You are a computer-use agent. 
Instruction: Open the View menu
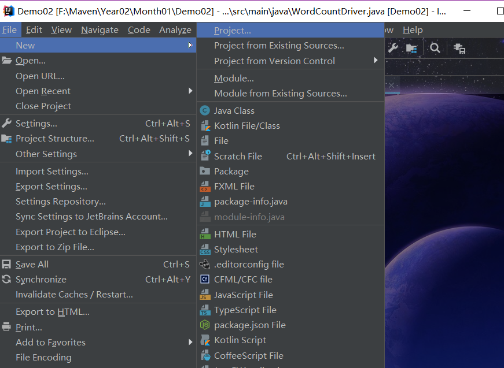coord(61,30)
